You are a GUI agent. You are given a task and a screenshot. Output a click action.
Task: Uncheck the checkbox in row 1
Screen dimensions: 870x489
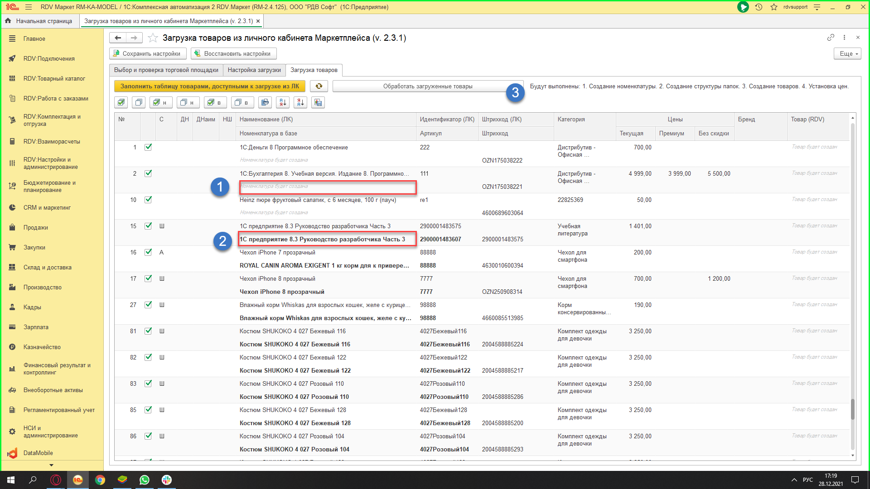coord(148,147)
